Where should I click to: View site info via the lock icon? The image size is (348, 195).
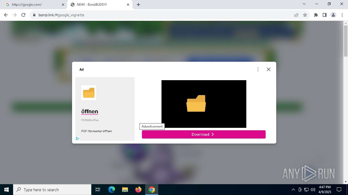tap(34, 15)
